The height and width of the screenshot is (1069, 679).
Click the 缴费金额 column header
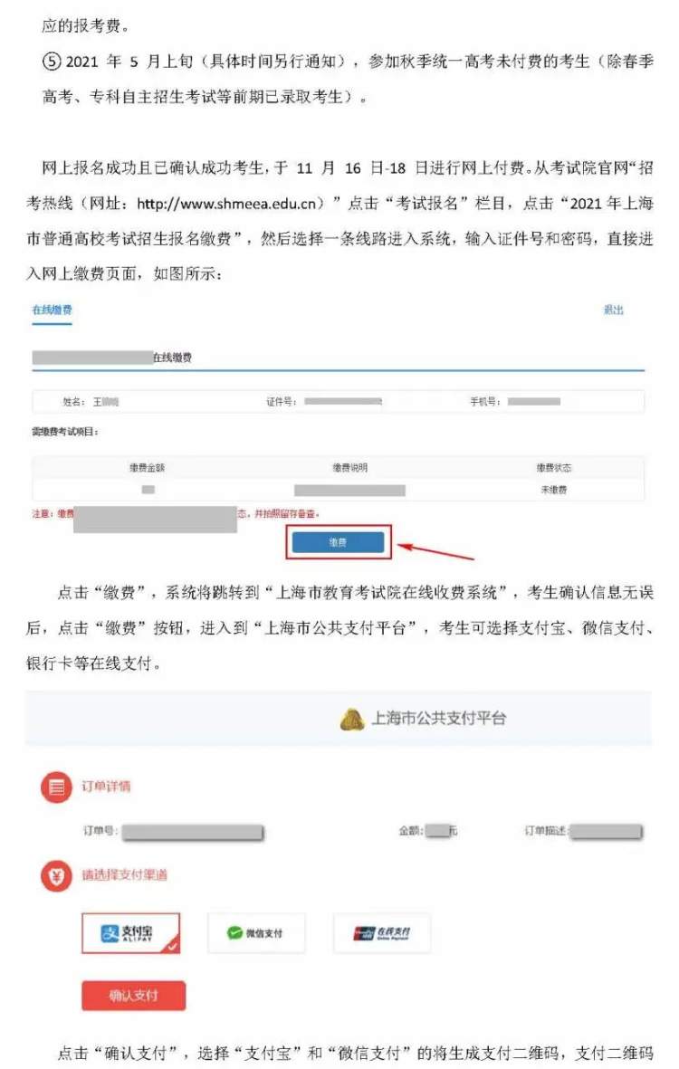tap(148, 468)
